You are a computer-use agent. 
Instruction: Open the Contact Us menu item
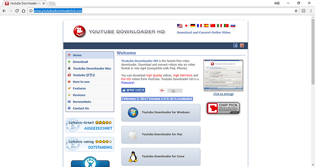(x=90, y=108)
